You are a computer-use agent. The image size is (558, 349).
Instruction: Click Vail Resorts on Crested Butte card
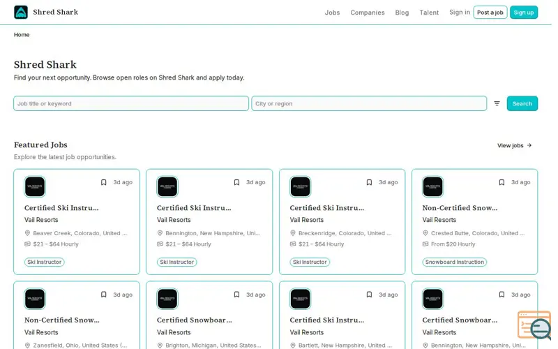coord(439,220)
